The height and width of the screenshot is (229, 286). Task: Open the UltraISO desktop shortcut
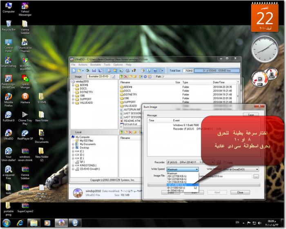point(9,134)
